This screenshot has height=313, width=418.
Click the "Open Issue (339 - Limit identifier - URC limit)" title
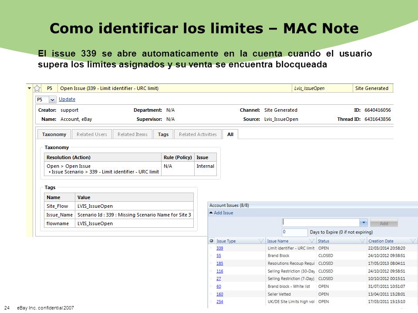109,88
